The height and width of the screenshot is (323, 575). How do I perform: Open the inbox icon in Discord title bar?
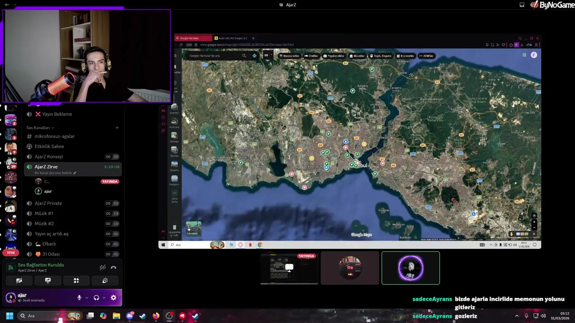click(x=522, y=4)
